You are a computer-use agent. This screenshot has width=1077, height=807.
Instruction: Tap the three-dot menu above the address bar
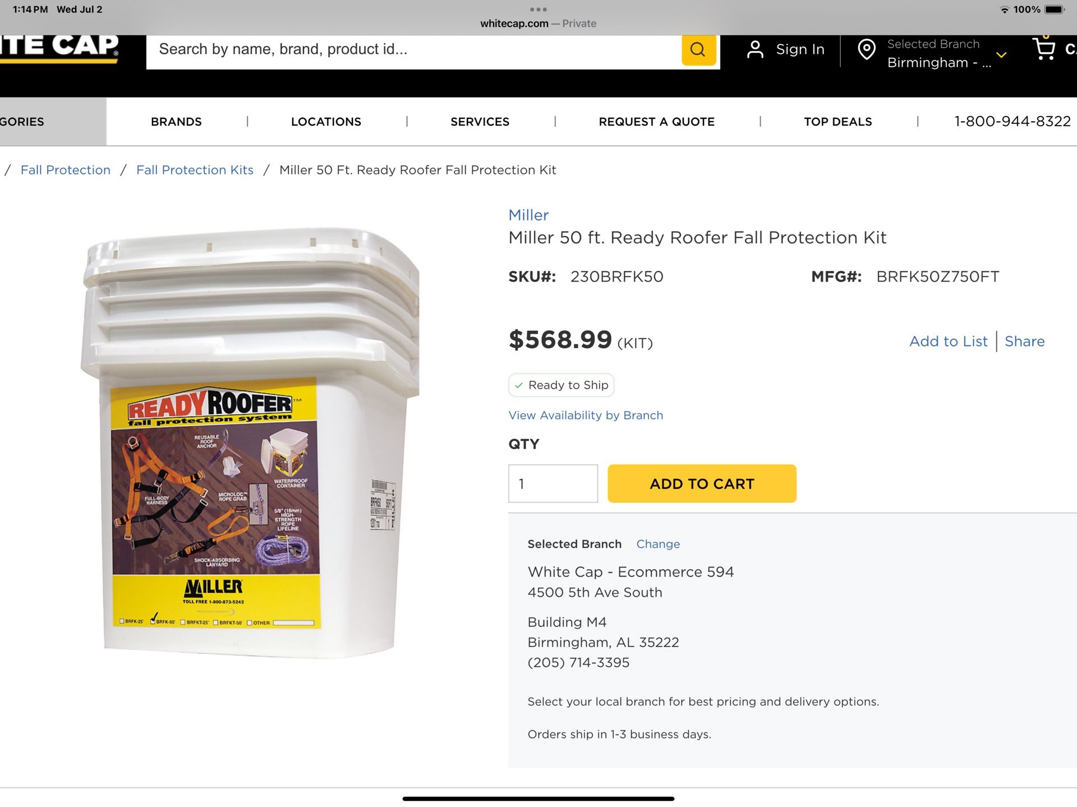(538, 10)
